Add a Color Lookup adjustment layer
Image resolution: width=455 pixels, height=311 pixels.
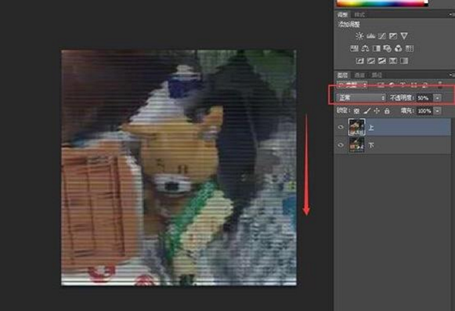(x=409, y=48)
